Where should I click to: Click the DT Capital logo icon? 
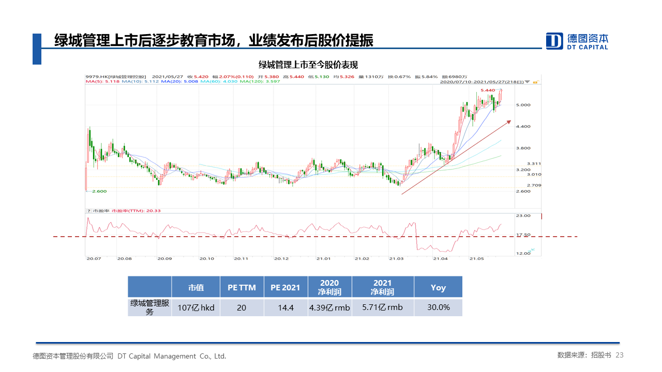click(x=554, y=41)
